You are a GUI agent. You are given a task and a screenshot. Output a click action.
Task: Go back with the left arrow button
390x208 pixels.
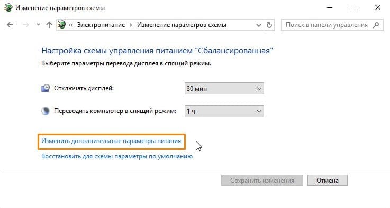[x=10, y=25]
